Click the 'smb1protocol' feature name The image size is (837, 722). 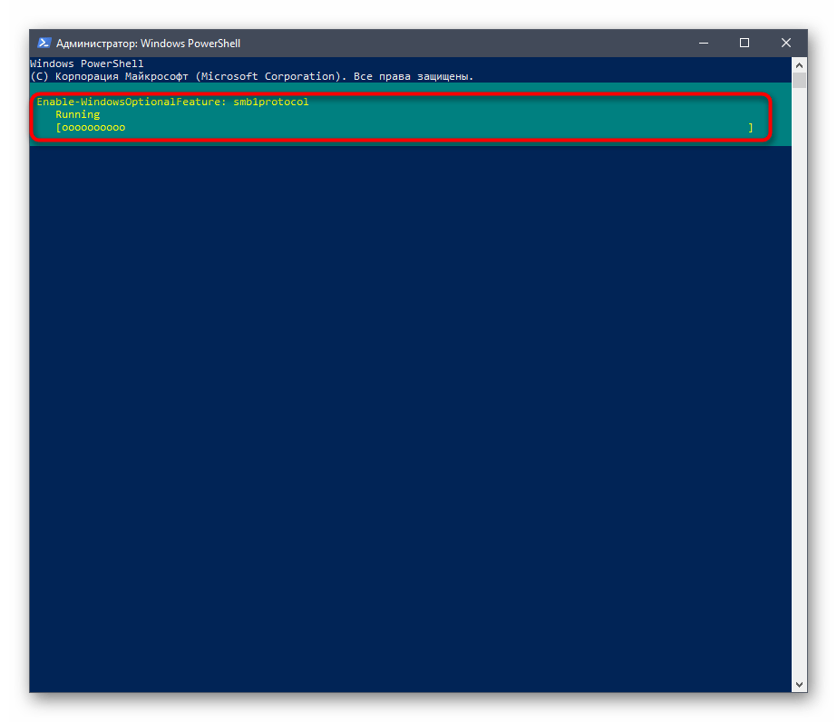(270, 102)
